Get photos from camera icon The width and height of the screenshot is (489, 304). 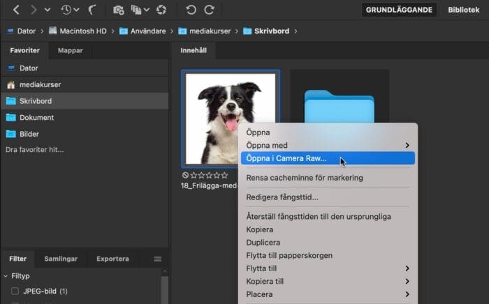[119, 10]
